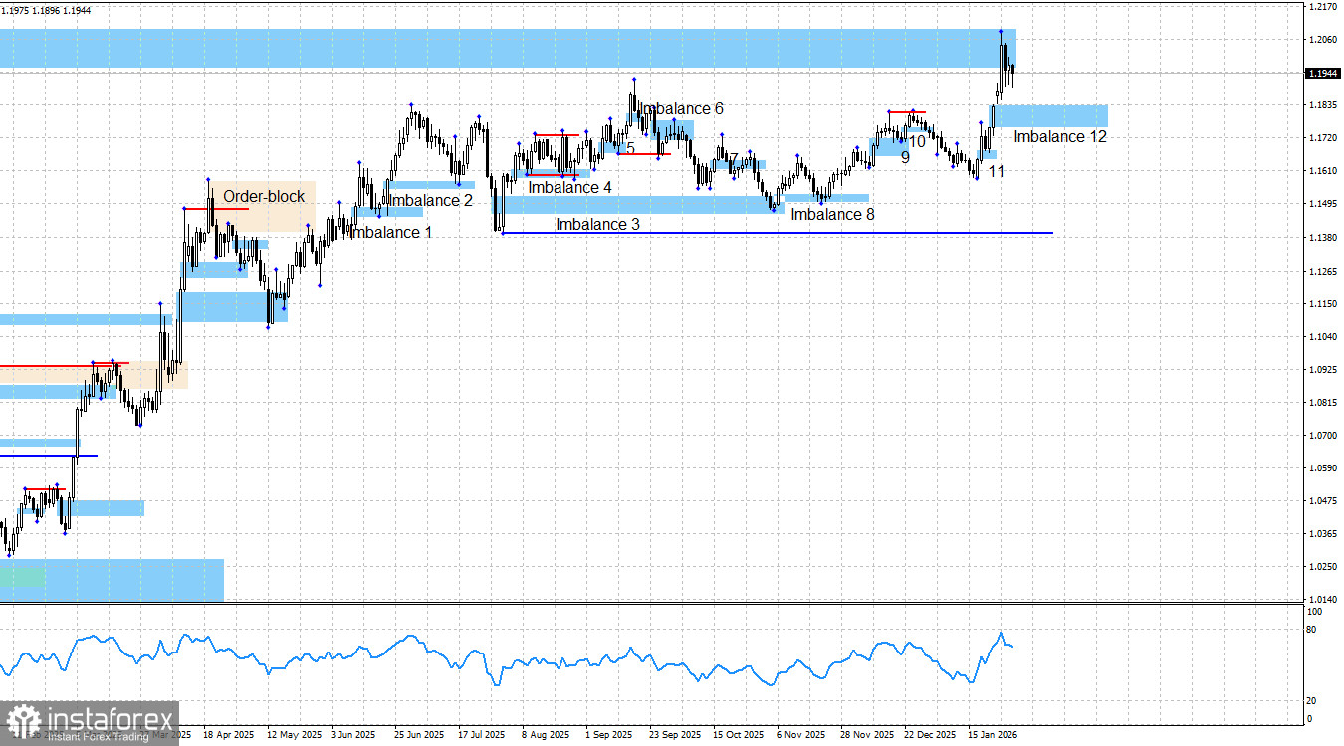Click the Imbalance 8 label
This screenshot has height=746, width=1344.
(x=832, y=215)
